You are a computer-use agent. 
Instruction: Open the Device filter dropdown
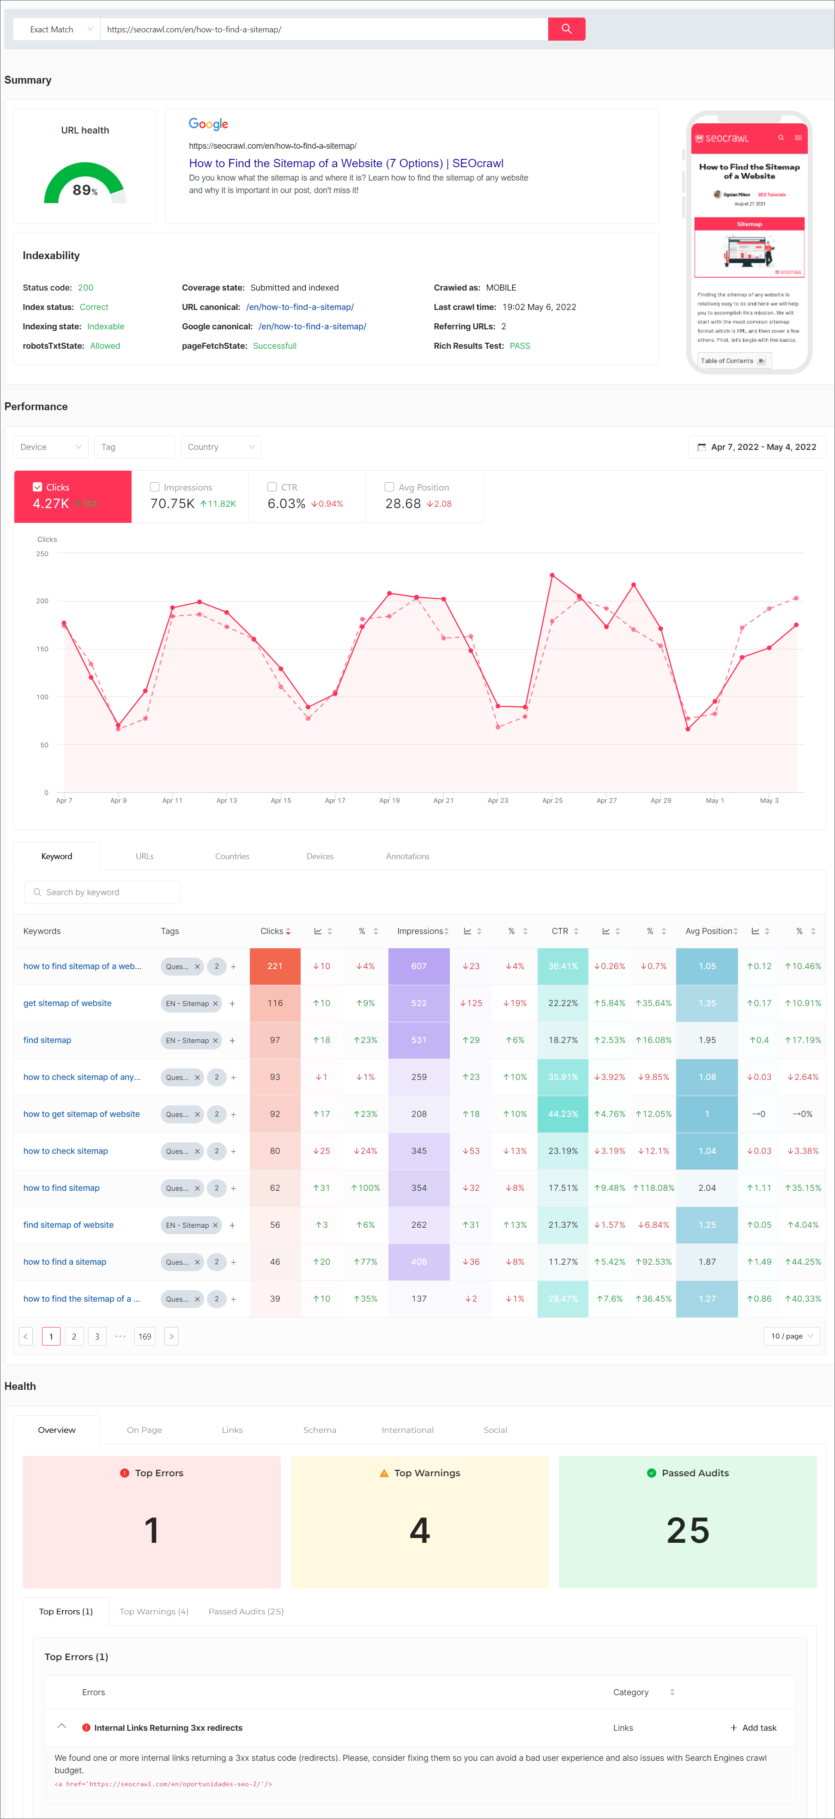click(51, 447)
